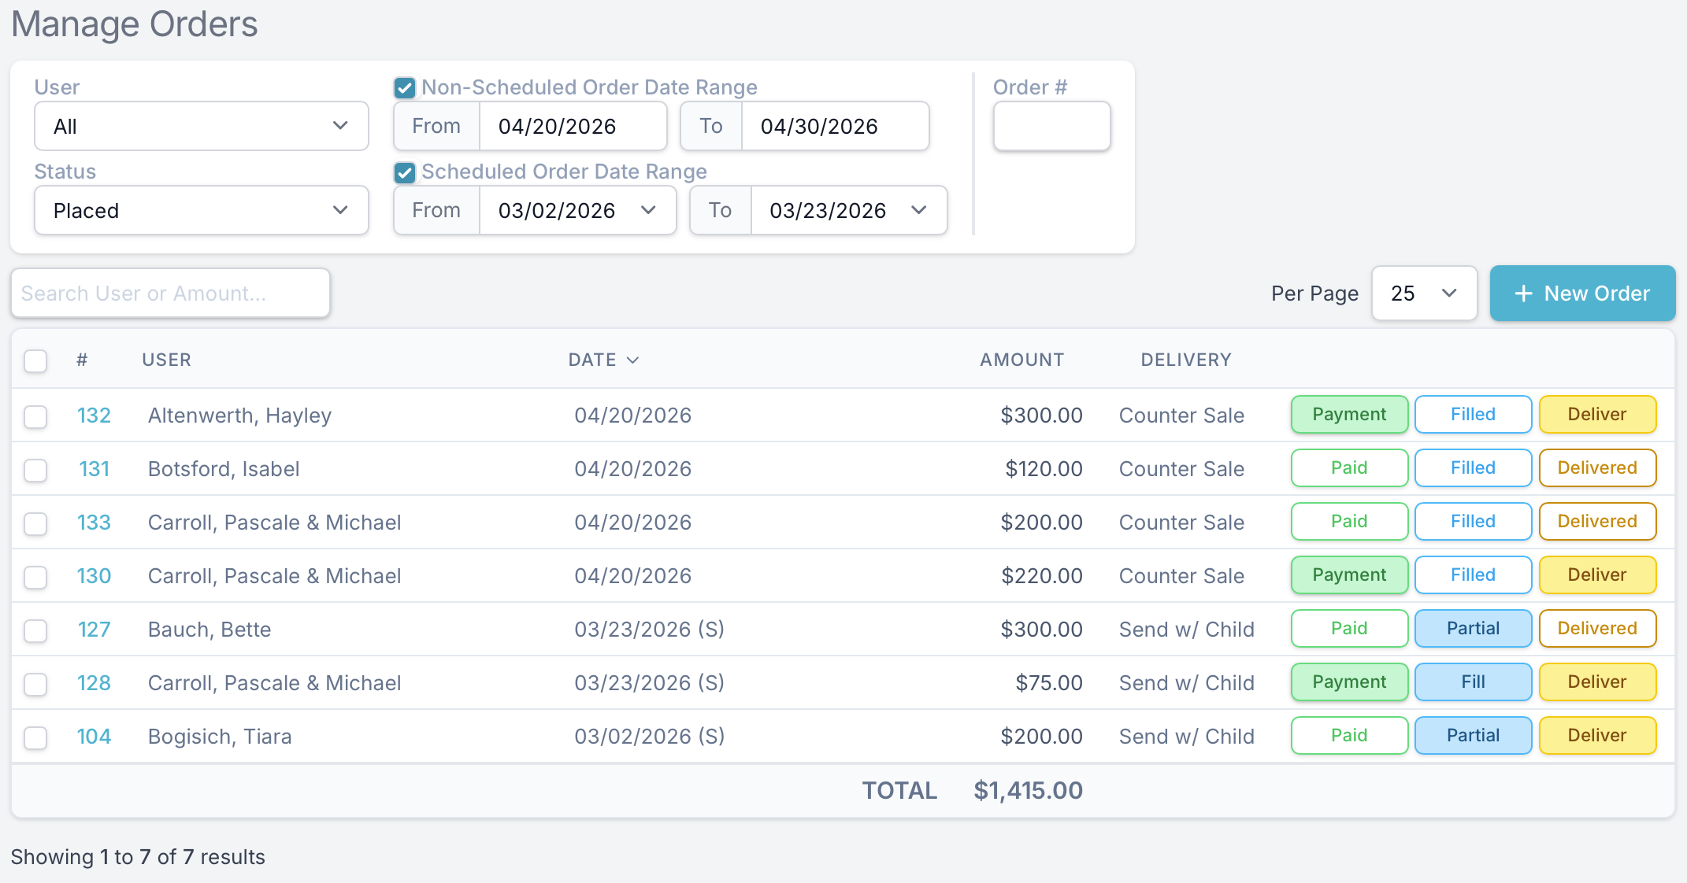This screenshot has height=883, width=1687.
Task: Click the AMOUNT column header
Action: point(1021,360)
